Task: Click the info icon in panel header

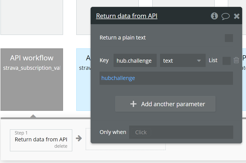Action: pyautogui.click(x=214, y=16)
